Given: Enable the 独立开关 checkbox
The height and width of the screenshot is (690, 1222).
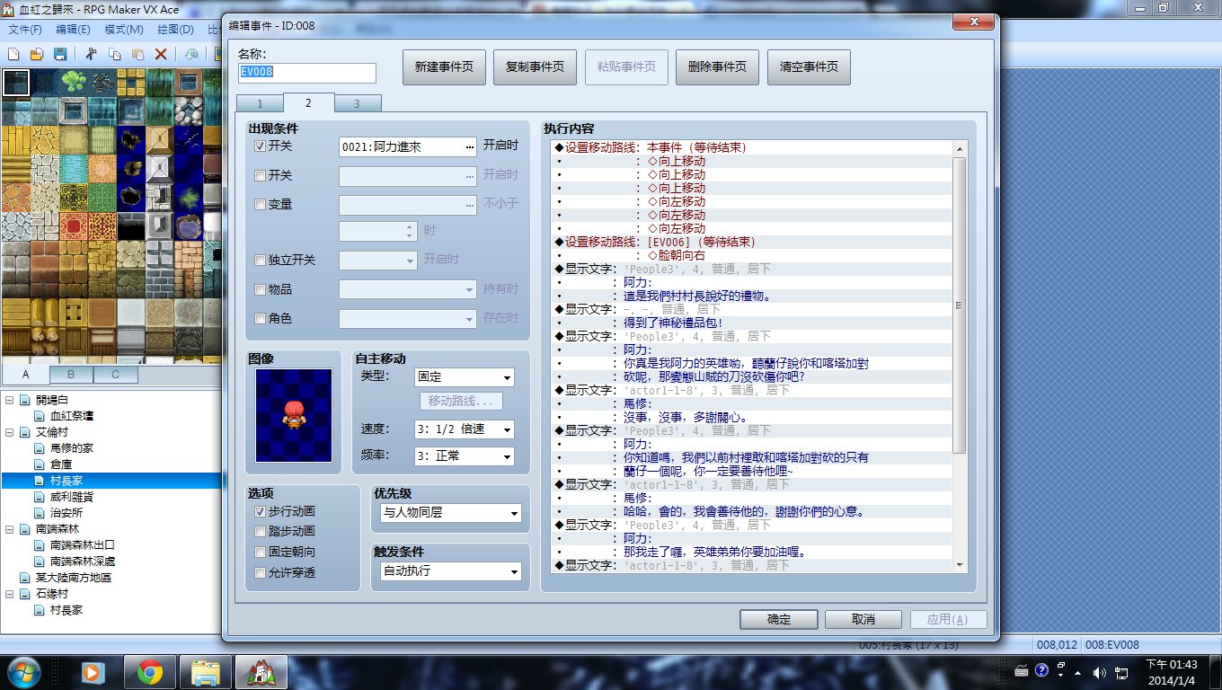Looking at the screenshot, I should 261,261.
